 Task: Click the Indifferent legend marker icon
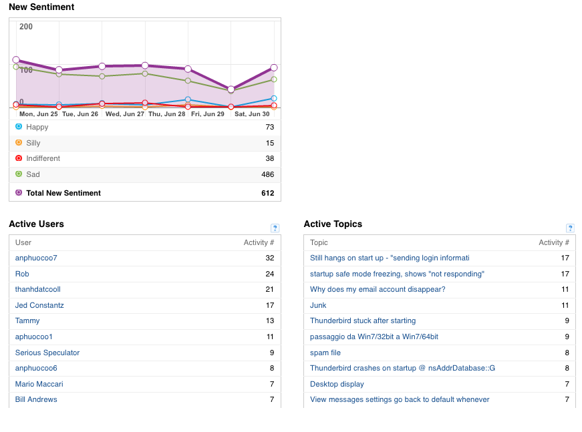[19, 158]
